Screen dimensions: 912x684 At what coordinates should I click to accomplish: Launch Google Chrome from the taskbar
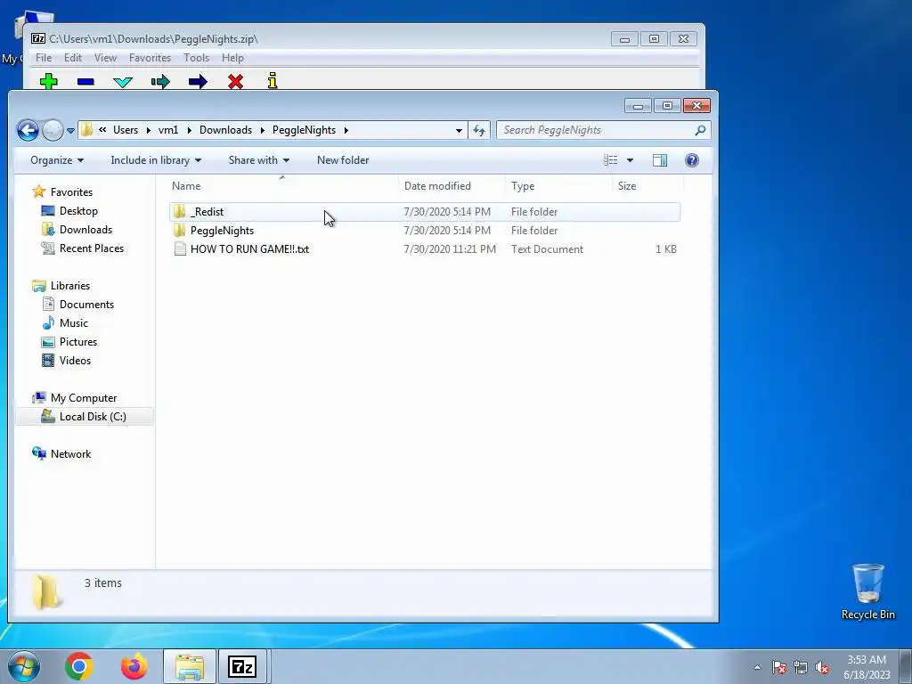coord(79,666)
